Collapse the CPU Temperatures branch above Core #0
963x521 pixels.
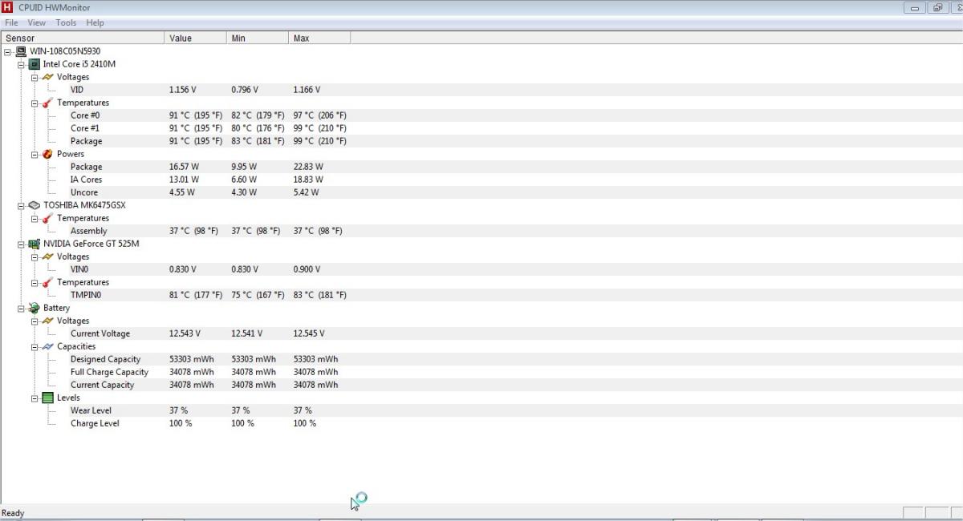point(35,103)
